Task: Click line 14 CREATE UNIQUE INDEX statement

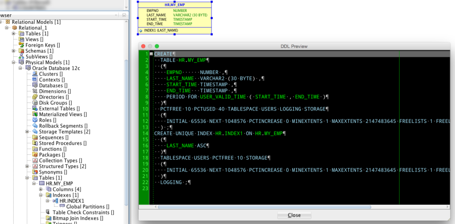Action: click(x=220, y=134)
